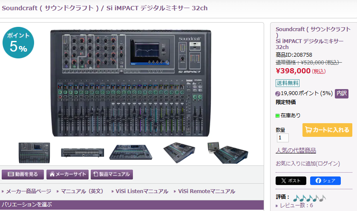
Task: Click the 限定特価 label
Action: (x=286, y=102)
